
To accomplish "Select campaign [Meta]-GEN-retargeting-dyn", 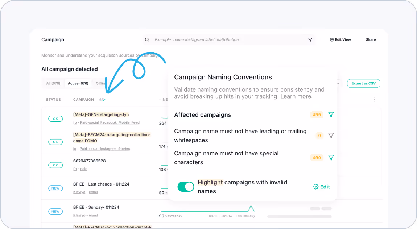I will 101,114.
